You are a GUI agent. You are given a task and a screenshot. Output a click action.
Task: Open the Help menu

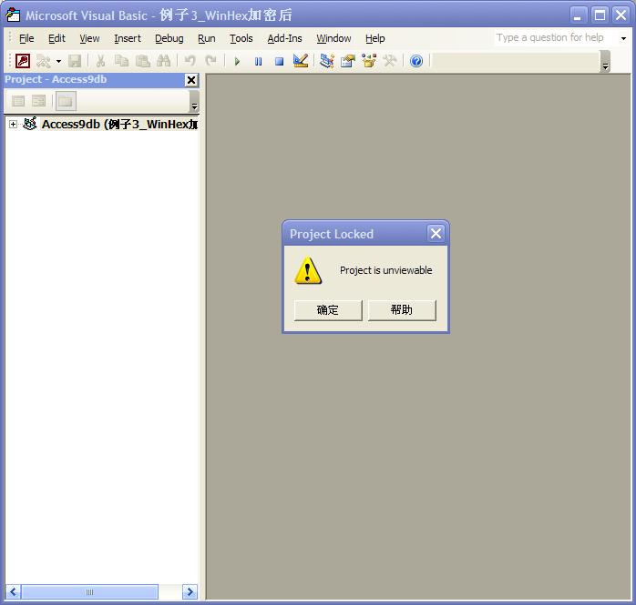coord(375,38)
